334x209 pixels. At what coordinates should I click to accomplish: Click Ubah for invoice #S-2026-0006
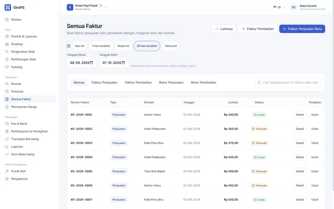[x=315, y=186]
